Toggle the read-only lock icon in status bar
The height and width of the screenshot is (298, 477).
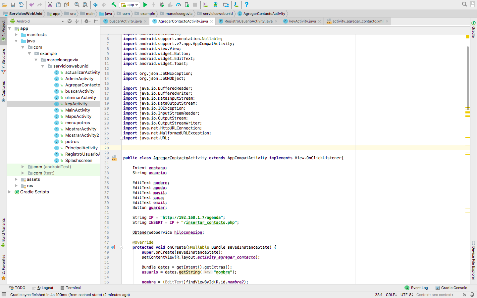pyautogui.click(x=464, y=295)
